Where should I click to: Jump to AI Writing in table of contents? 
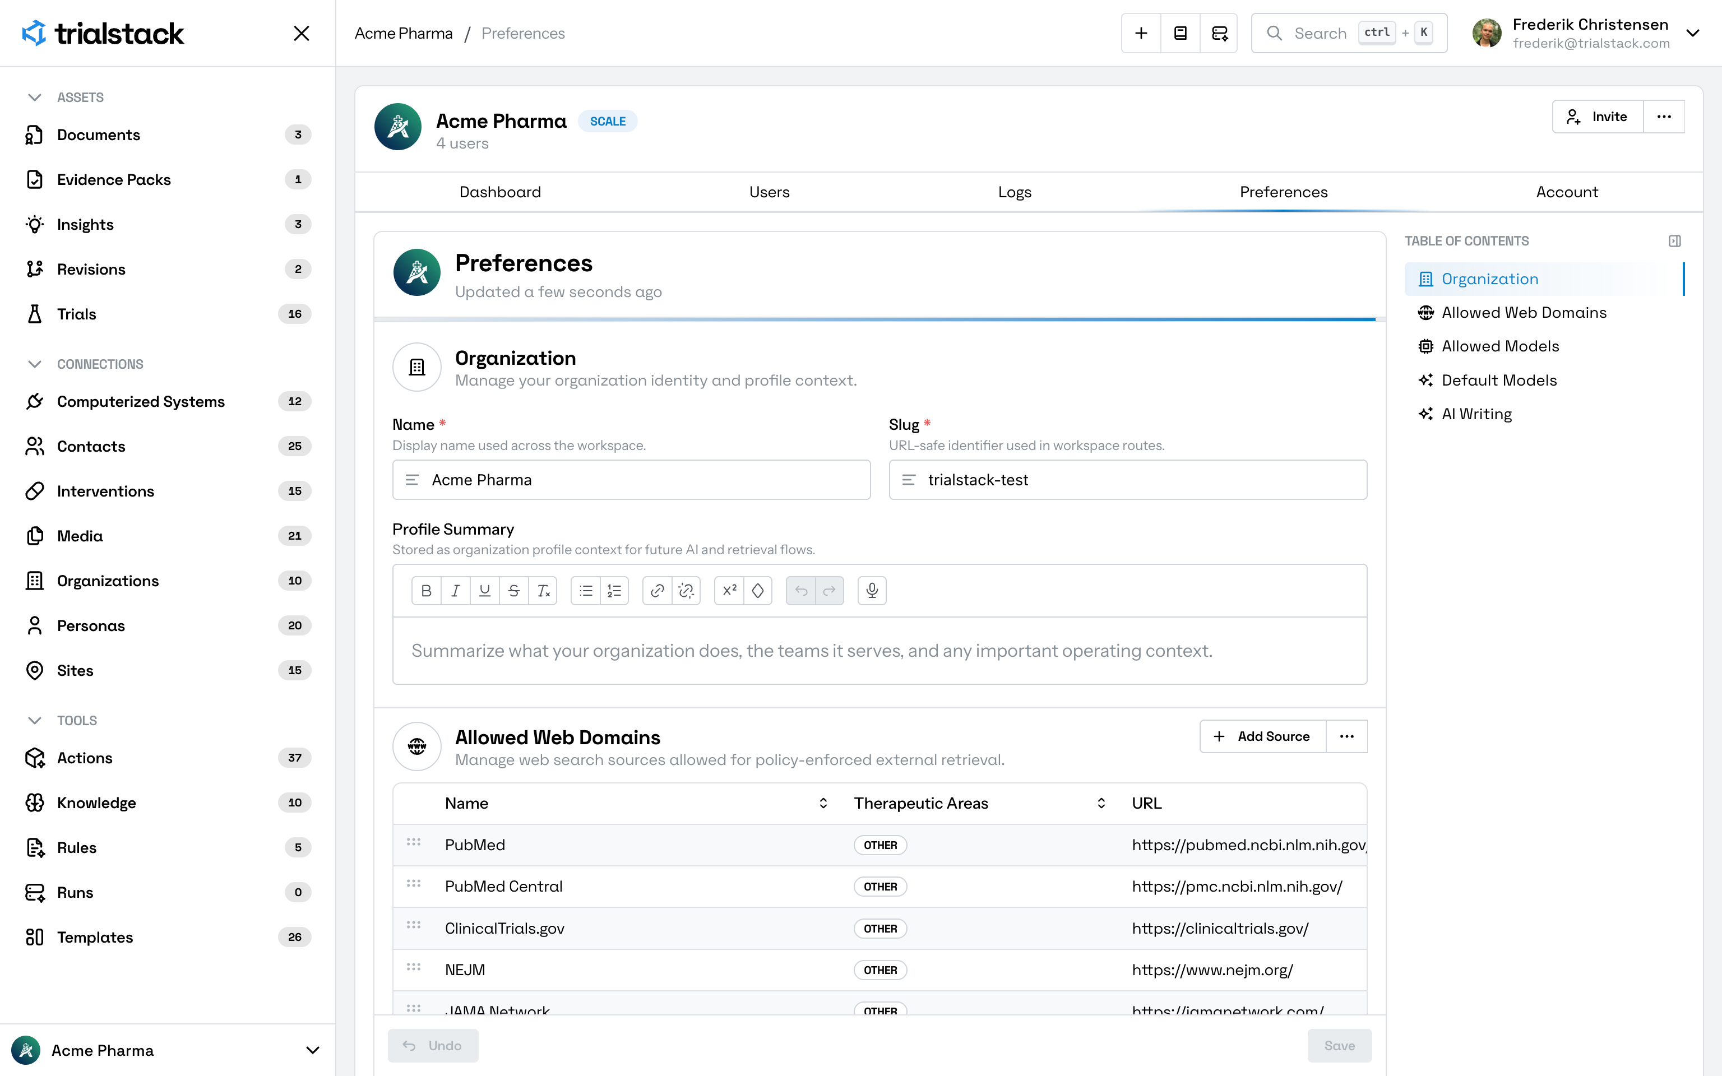click(1476, 414)
